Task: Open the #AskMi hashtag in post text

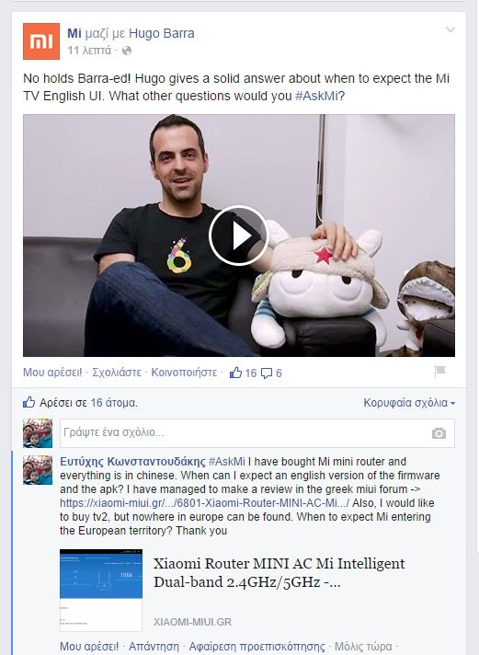Action: 316,96
